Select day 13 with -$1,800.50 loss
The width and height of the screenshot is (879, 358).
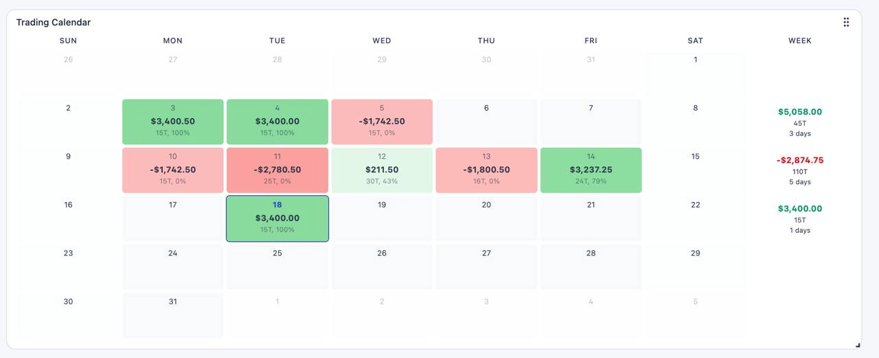[486, 170]
